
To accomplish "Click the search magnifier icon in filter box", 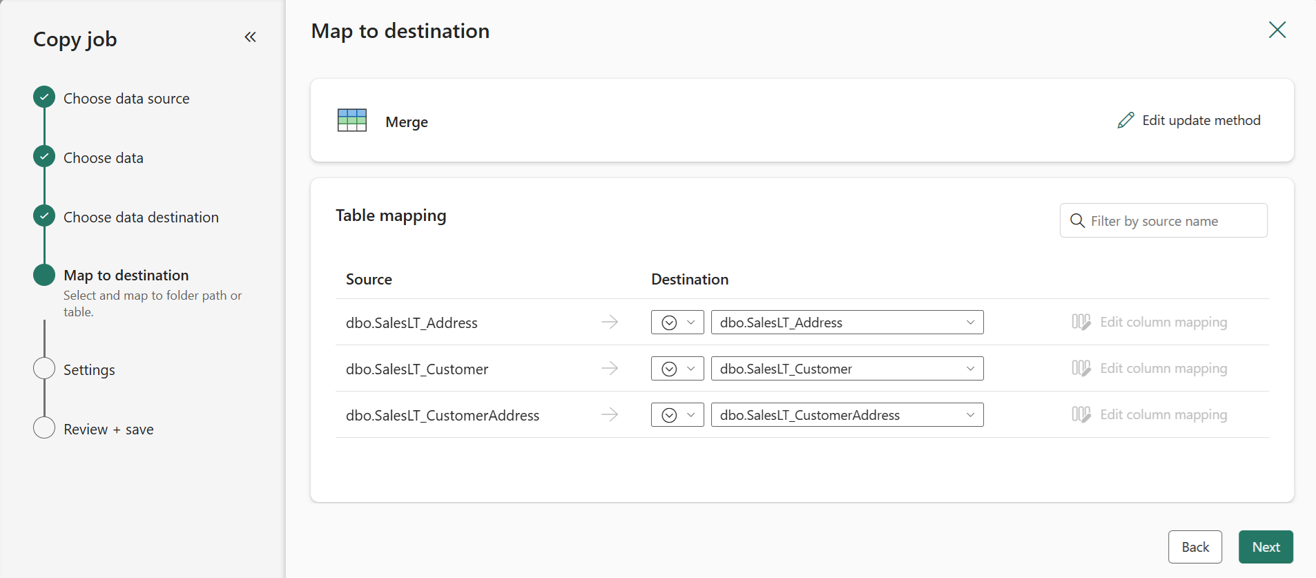I will pos(1077,221).
